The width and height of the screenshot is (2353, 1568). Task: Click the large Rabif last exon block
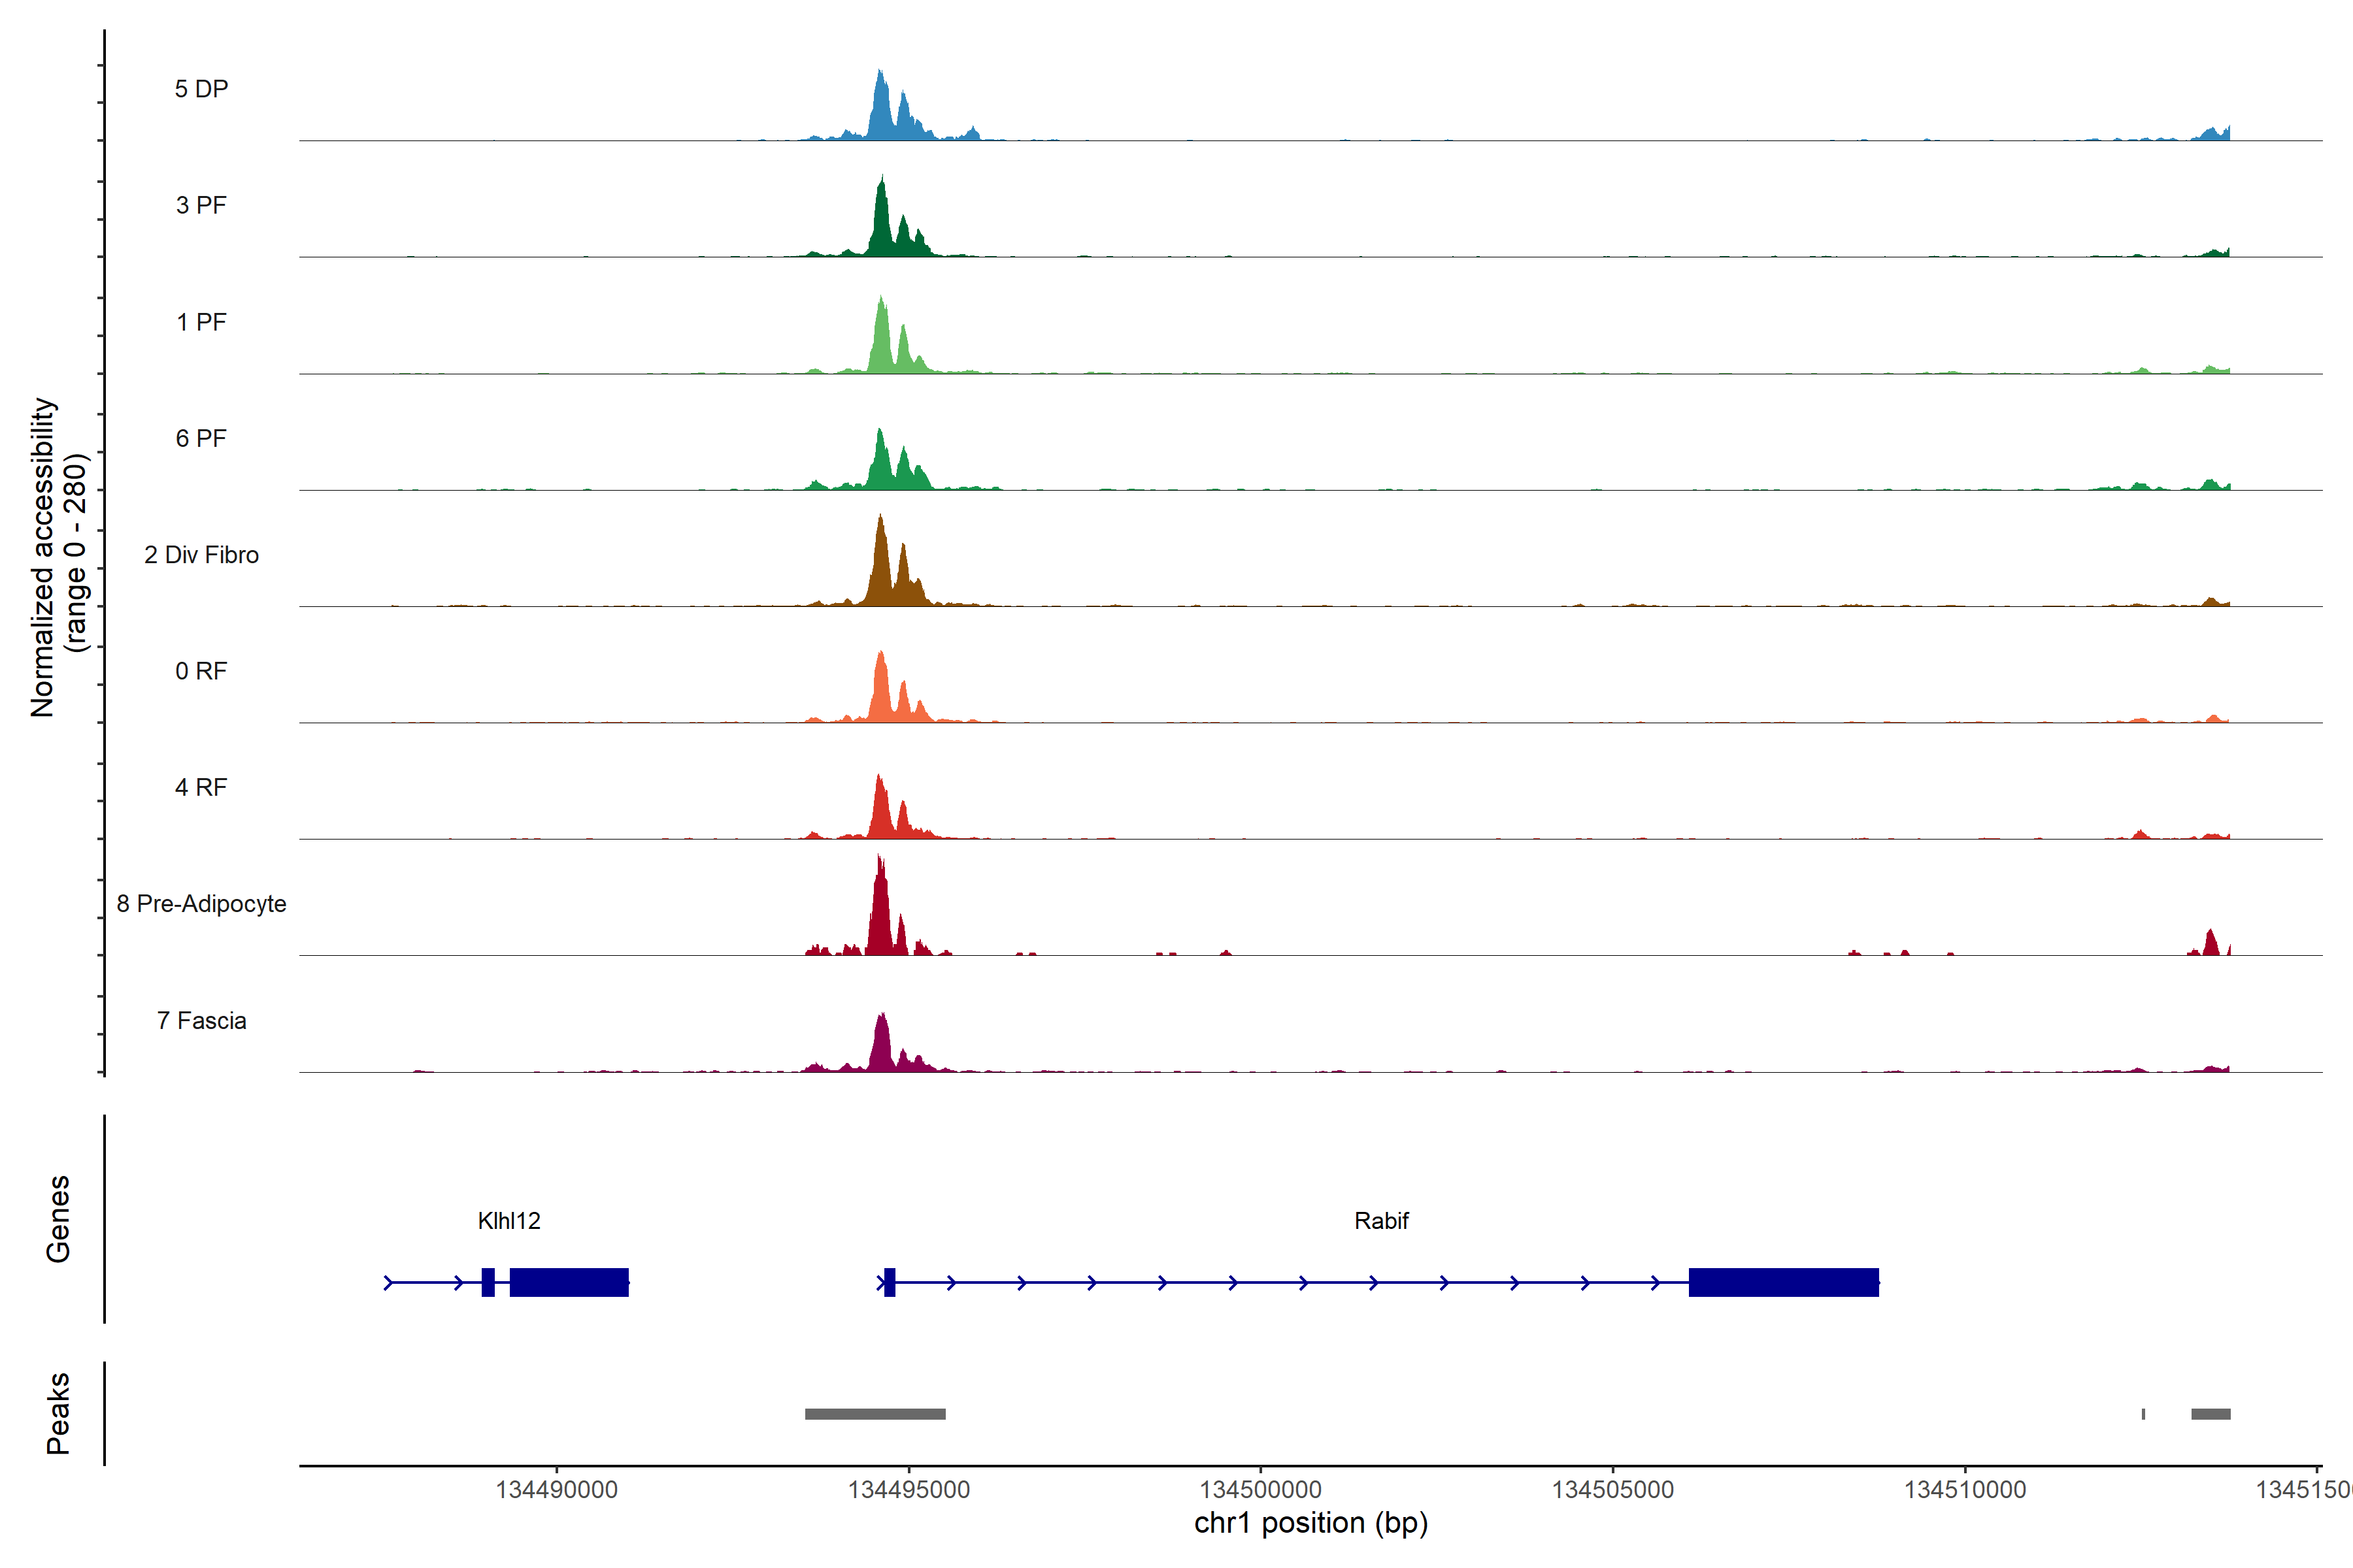[1783, 1282]
